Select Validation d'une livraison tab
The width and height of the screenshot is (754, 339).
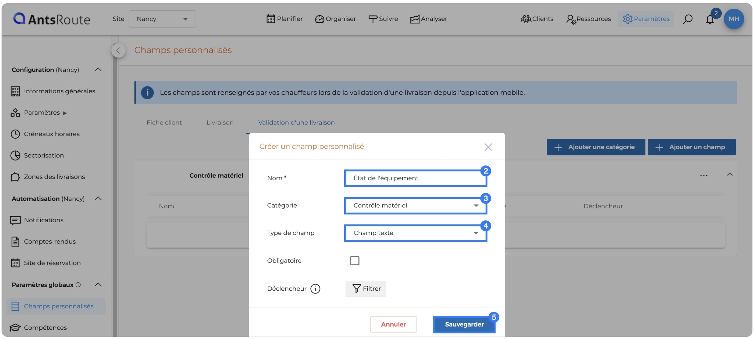coord(296,123)
